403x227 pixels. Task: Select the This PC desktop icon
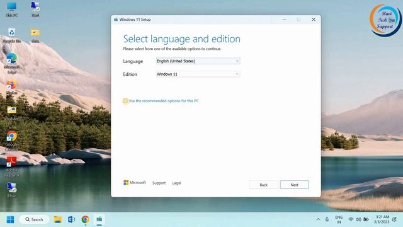click(11, 9)
